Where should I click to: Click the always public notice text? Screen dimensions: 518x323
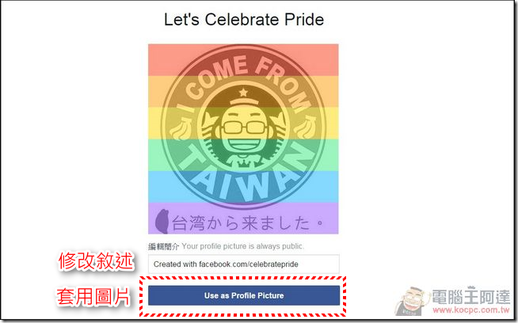click(x=243, y=246)
